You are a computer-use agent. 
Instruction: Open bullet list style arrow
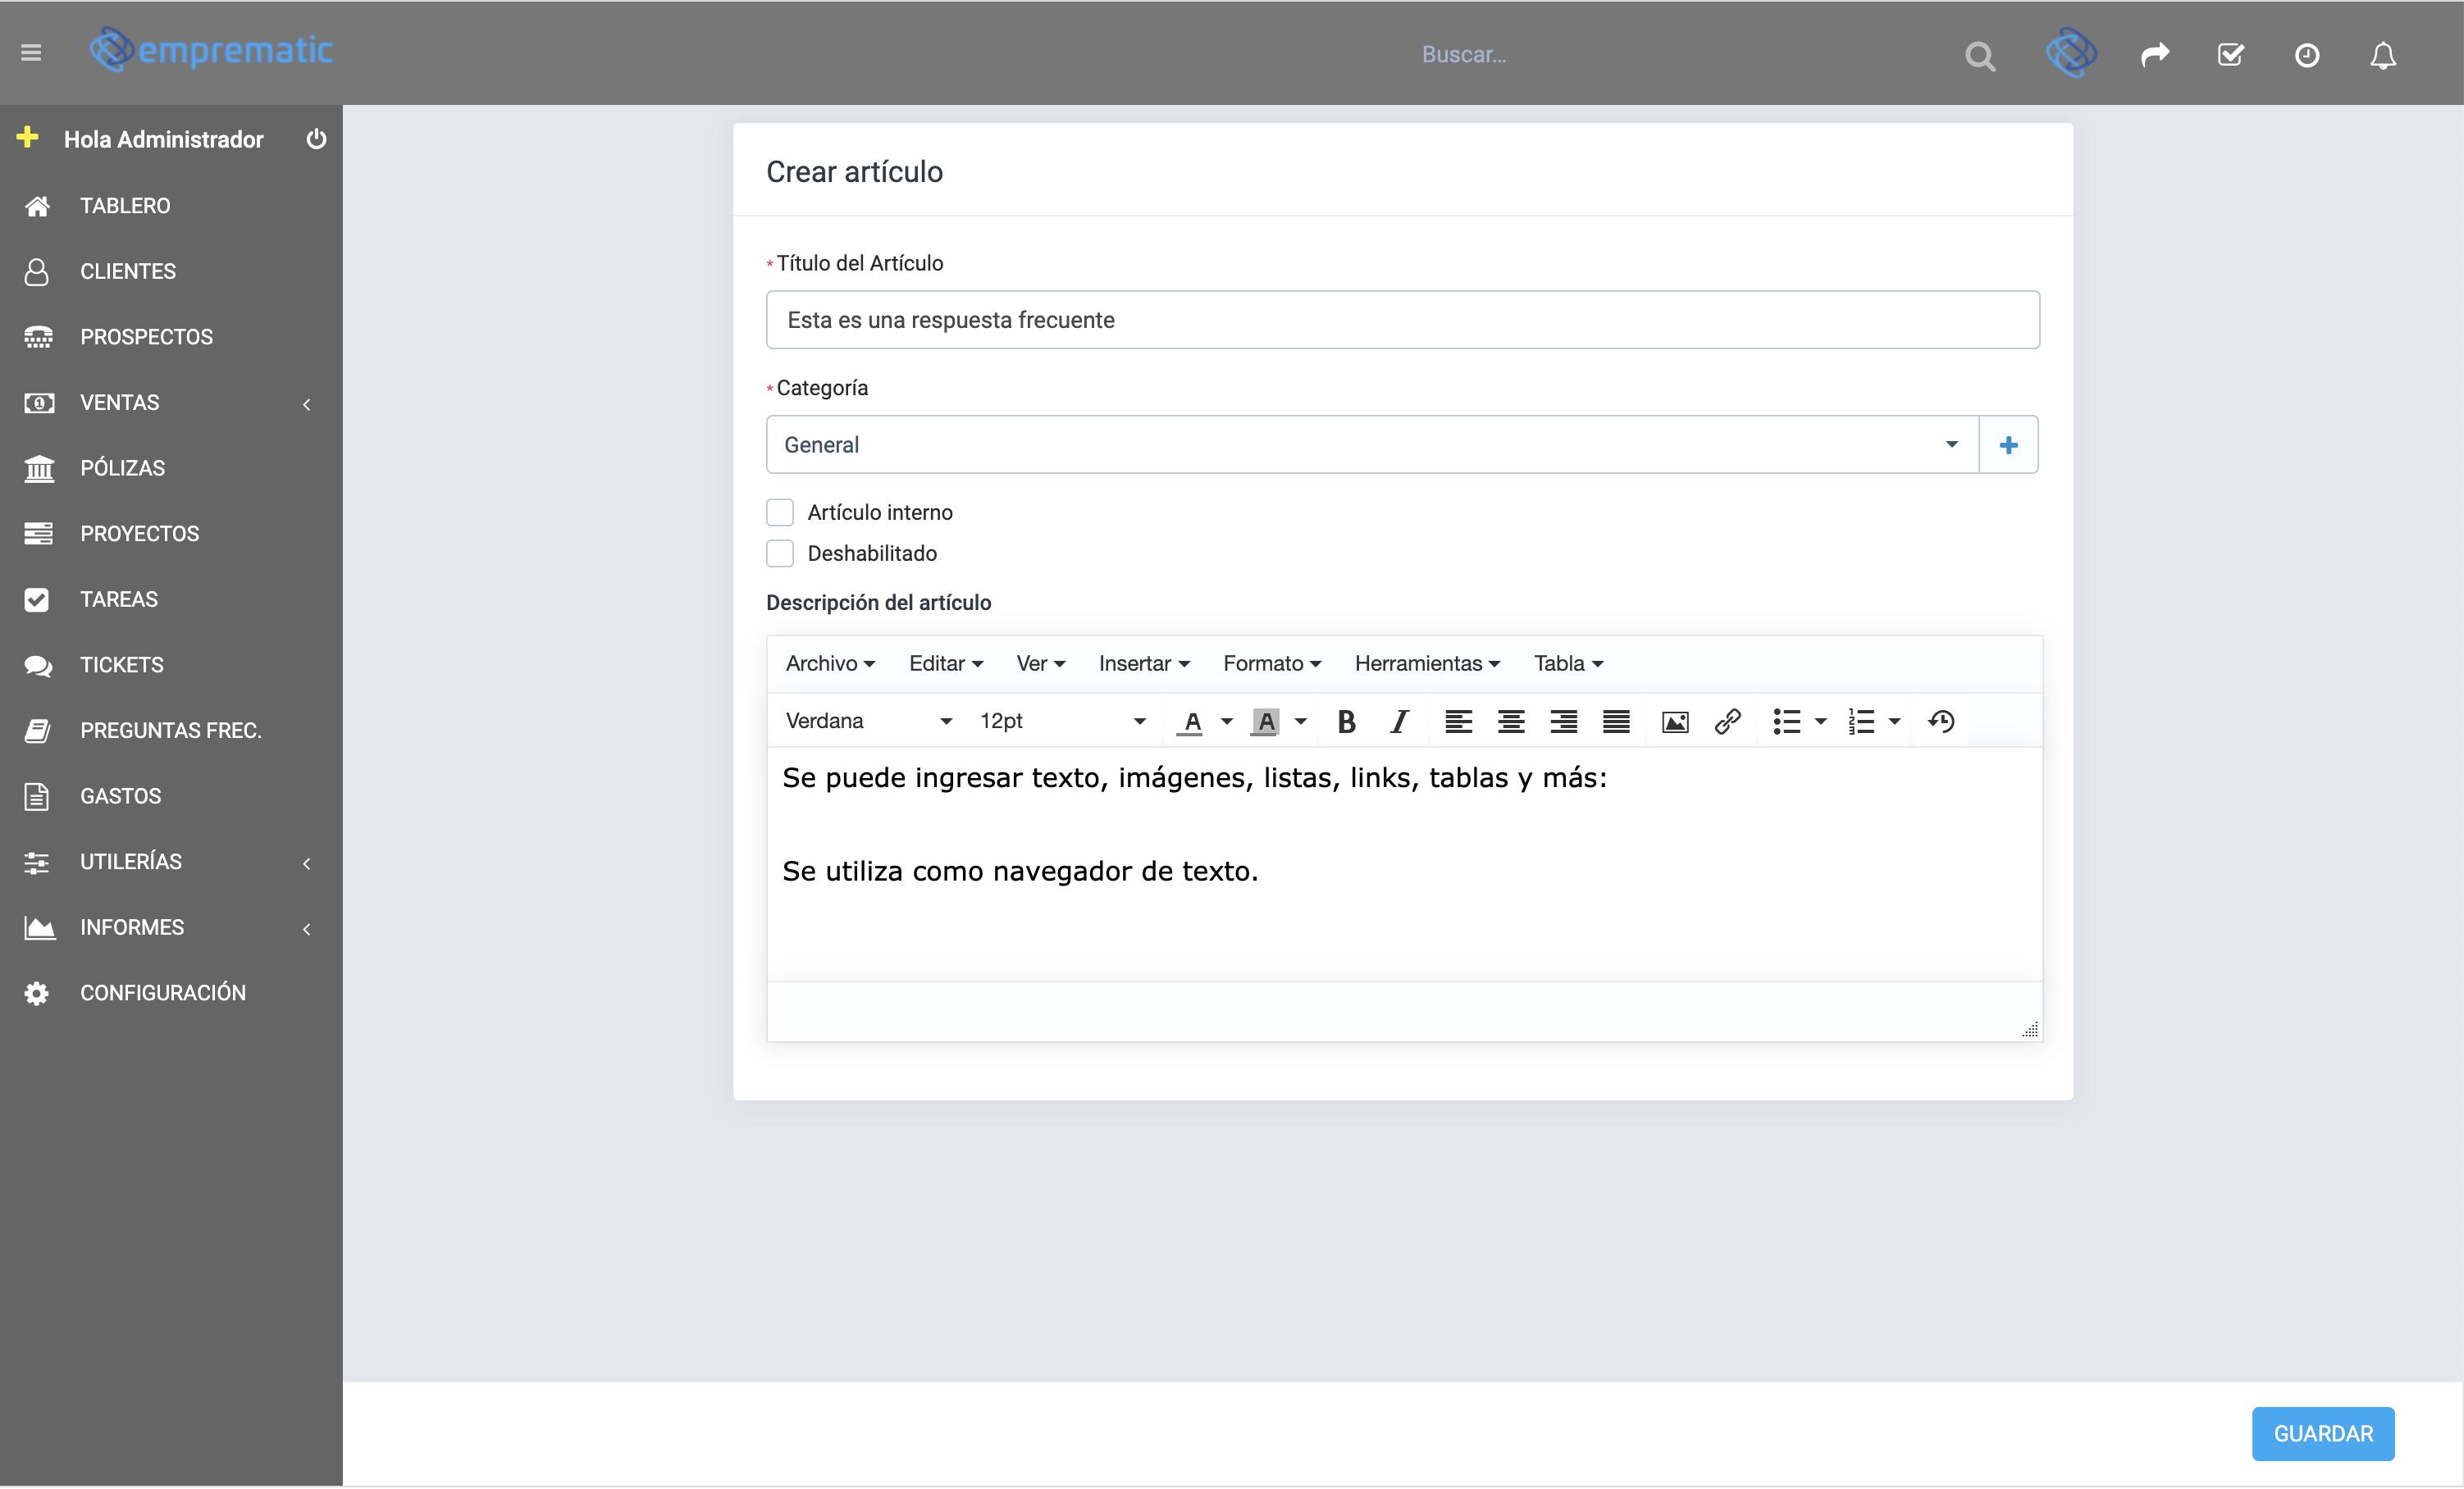tap(1821, 722)
